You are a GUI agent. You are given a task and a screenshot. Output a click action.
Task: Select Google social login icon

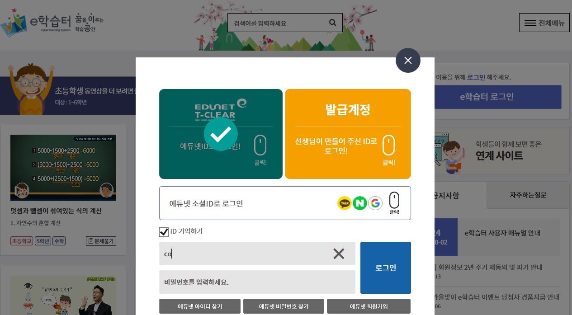(x=375, y=203)
